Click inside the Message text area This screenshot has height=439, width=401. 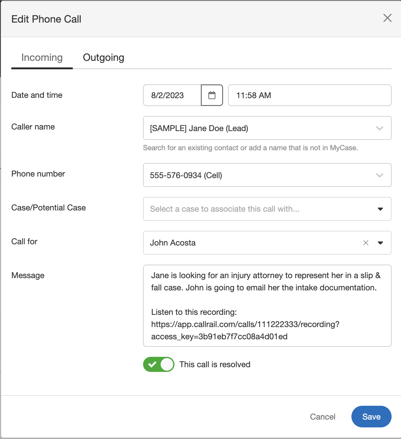click(x=267, y=306)
